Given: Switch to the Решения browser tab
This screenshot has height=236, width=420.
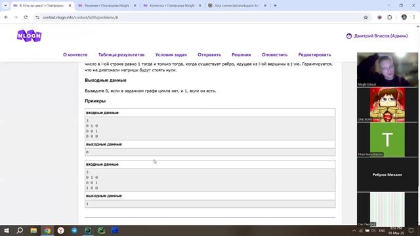Looking at the screenshot, I should click(106, 6).
